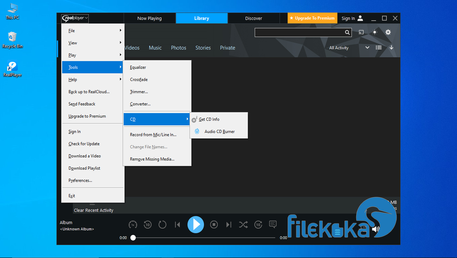Click the Audio CD Burner icon
This screenshot has height=258, width=457.
pyautogui.click(x=197, y=132)
